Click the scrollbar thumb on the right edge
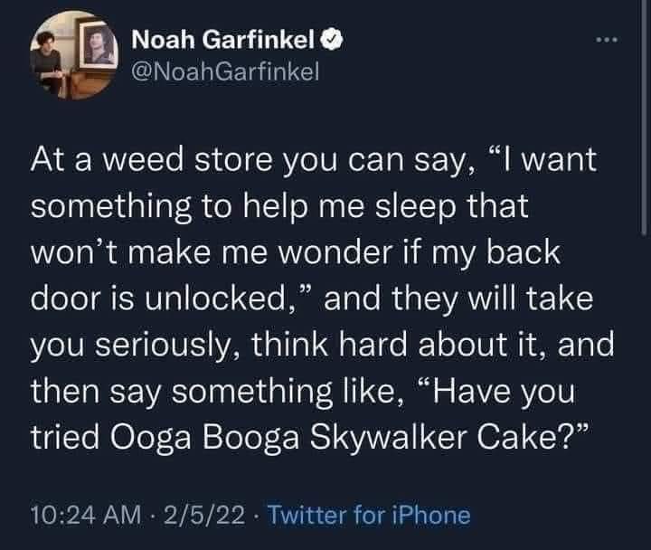This screenshot has width=651, height=550. pyautogui.click(x=644, y=117)
